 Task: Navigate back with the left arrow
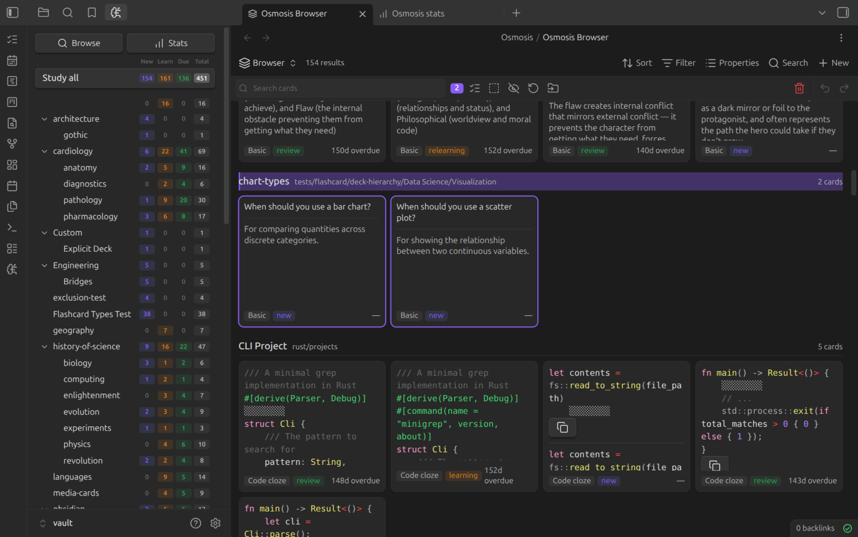(x=247, y=38)
